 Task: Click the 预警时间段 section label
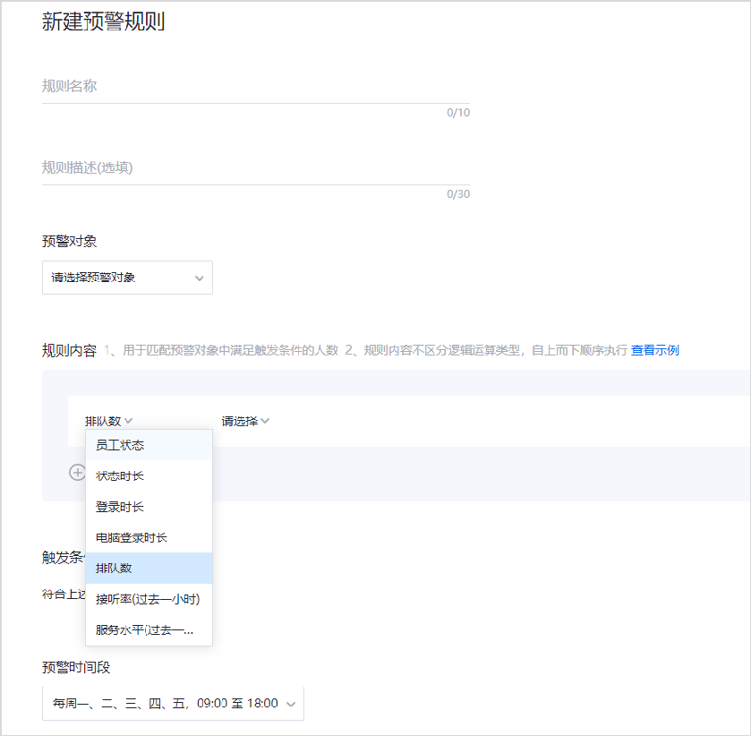pos(76,667)
